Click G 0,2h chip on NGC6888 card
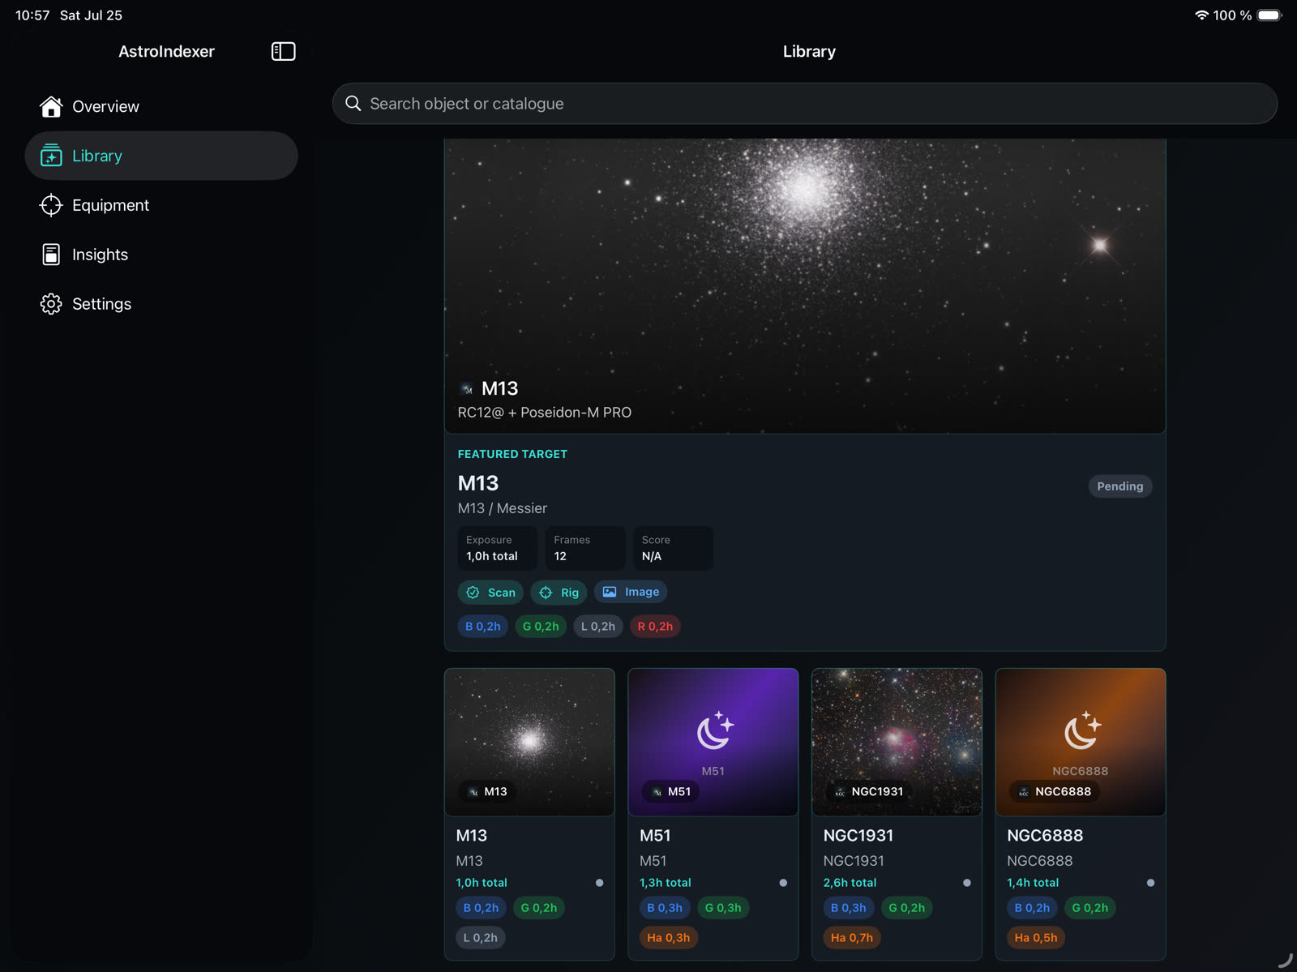 pos(1090,908)
